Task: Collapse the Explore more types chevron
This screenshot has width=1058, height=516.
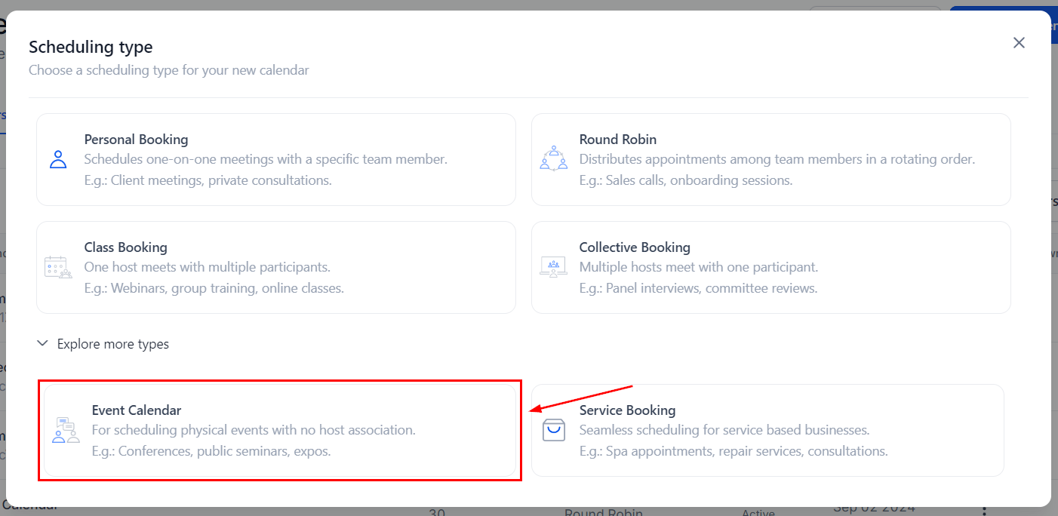Action: point(43,344)
